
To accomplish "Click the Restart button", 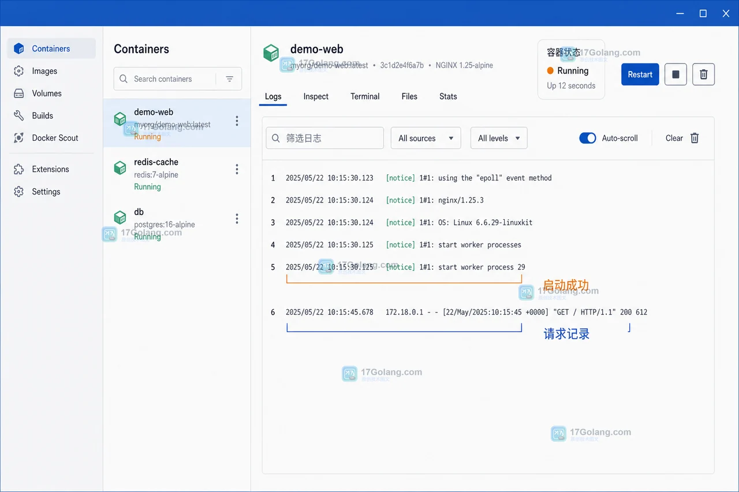I will [x=640, y=74].
